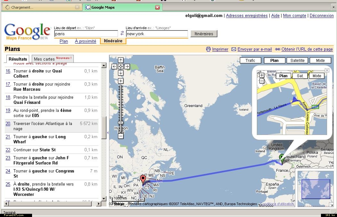Close the Le Havre info bubble

[327, 70]
